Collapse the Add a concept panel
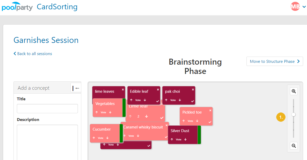The image size is (307, 160). pos(76,88)
